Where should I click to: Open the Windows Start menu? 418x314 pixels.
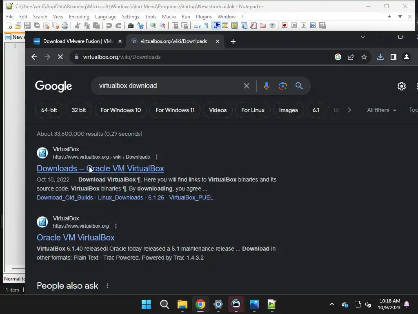pos(146,304)
